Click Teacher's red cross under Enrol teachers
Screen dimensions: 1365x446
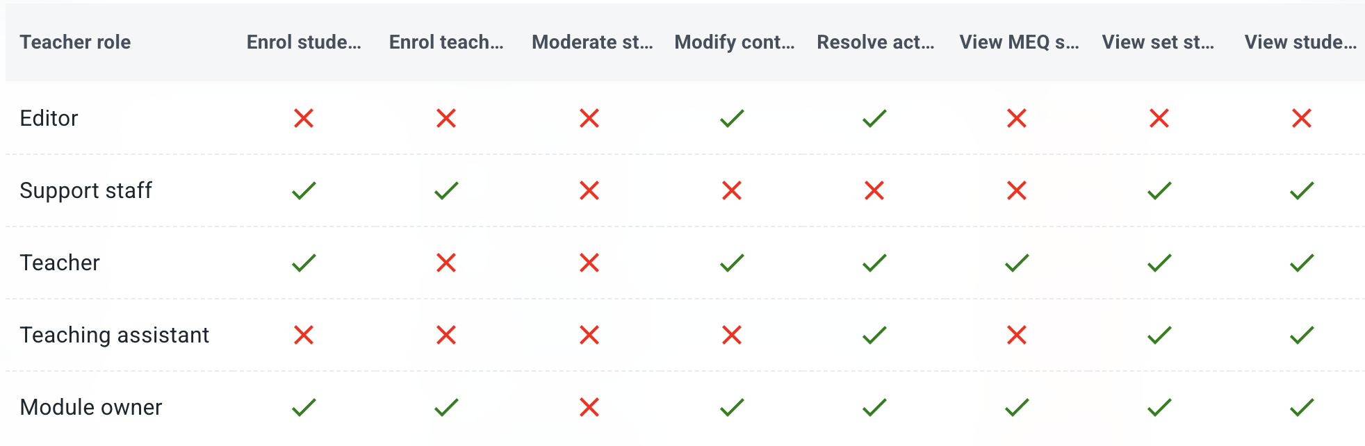pos(446,263)
